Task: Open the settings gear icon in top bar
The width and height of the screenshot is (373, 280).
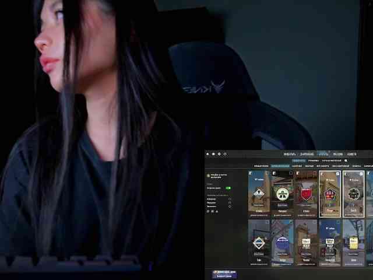Action: 219,154
